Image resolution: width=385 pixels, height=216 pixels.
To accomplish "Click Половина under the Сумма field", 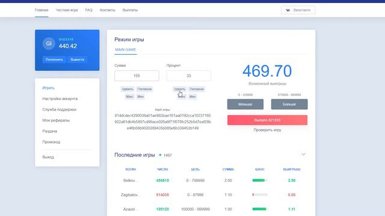I will point(144,89).
